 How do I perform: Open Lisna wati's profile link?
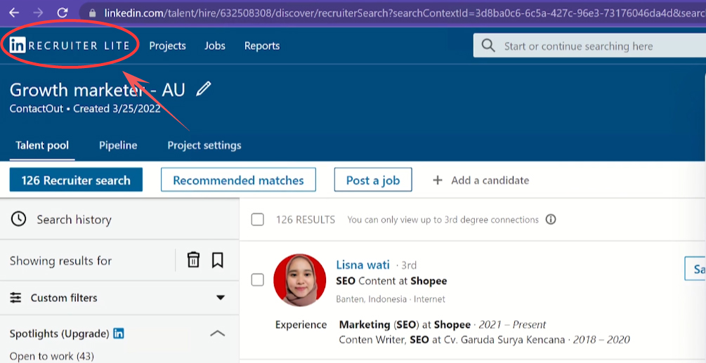pos(363,265)
